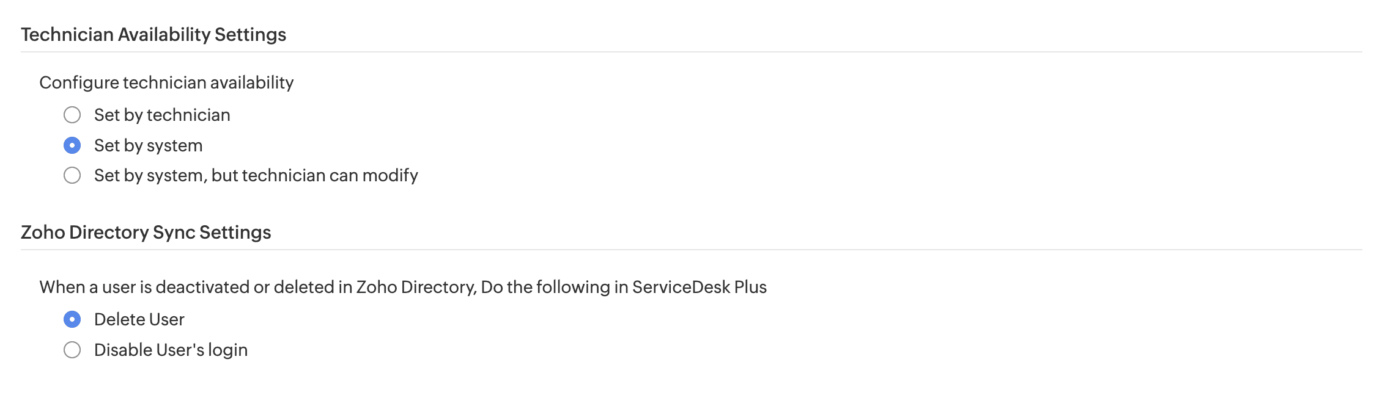Click 'Set by system, but technician can modify' label

click(256, 176)
